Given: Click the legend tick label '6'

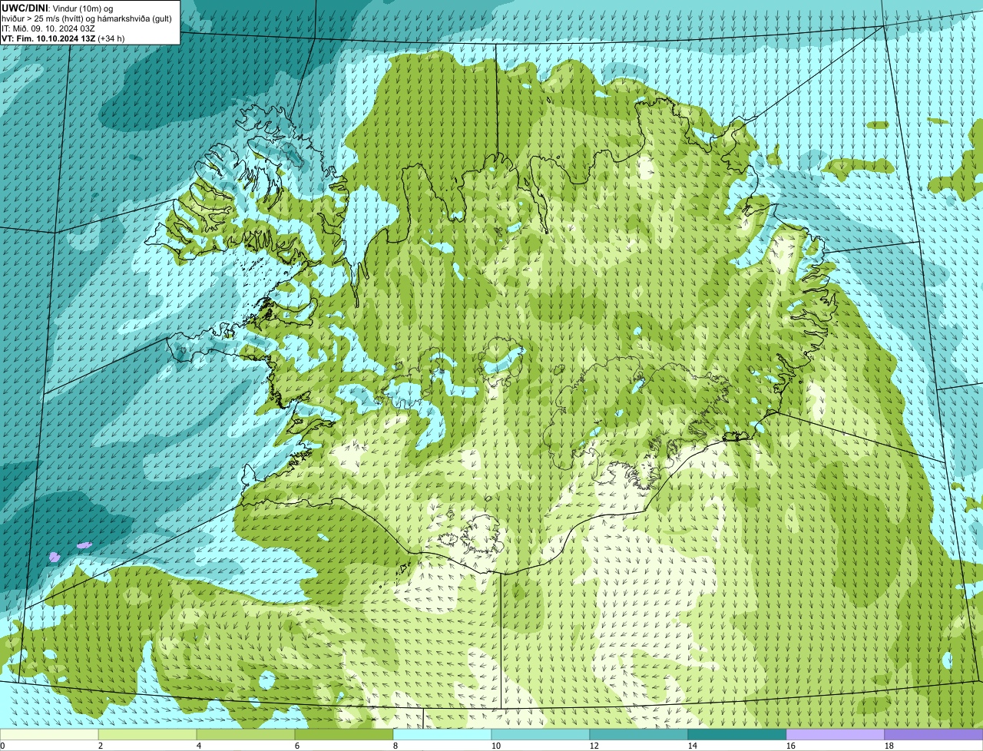Looking at the screenshot, I should pos(297,746).
